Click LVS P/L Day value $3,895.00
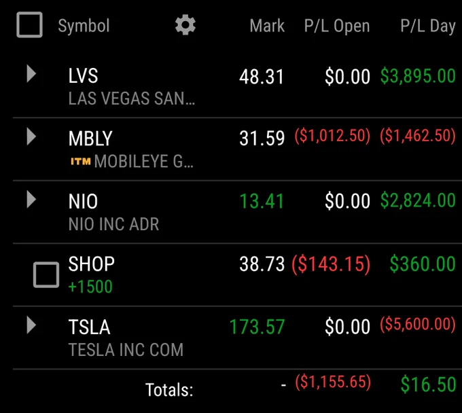This screenshot has width=462, height=413. [x=418, y=76]
